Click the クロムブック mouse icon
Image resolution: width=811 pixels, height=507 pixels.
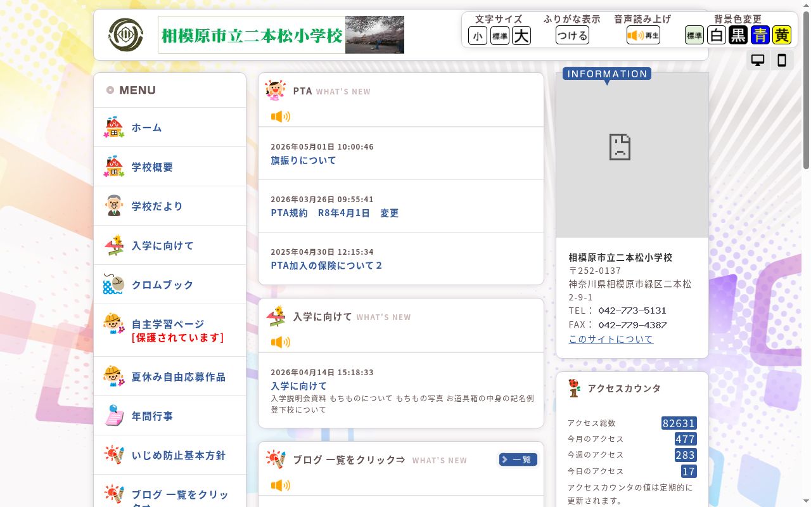[x=114, y=285]
